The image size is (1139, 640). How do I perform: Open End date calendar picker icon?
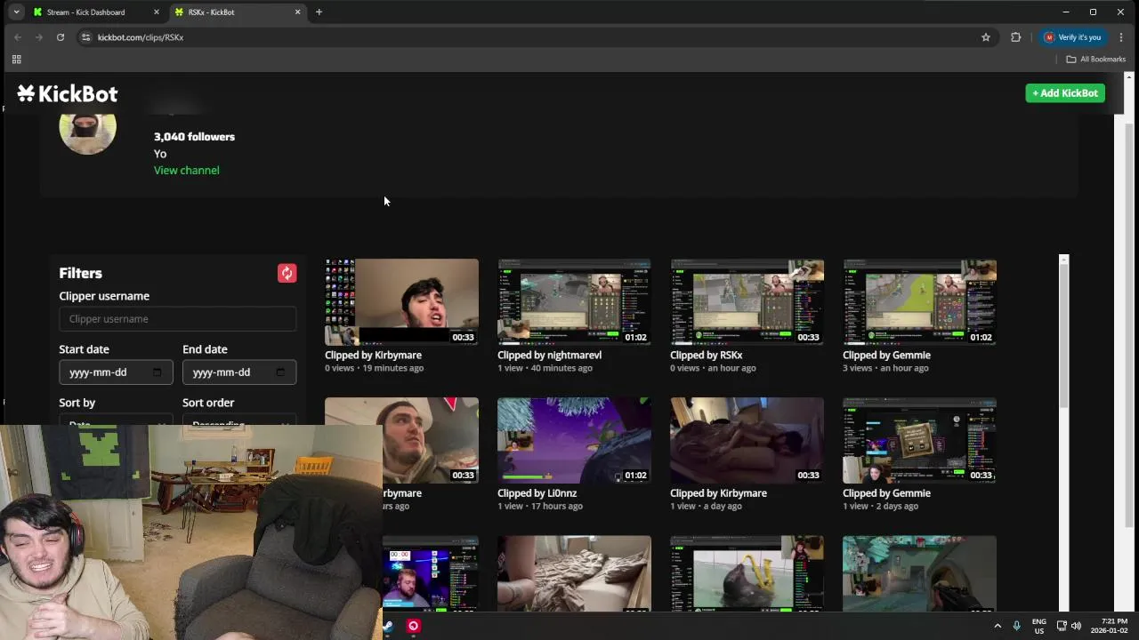point(280,372)
